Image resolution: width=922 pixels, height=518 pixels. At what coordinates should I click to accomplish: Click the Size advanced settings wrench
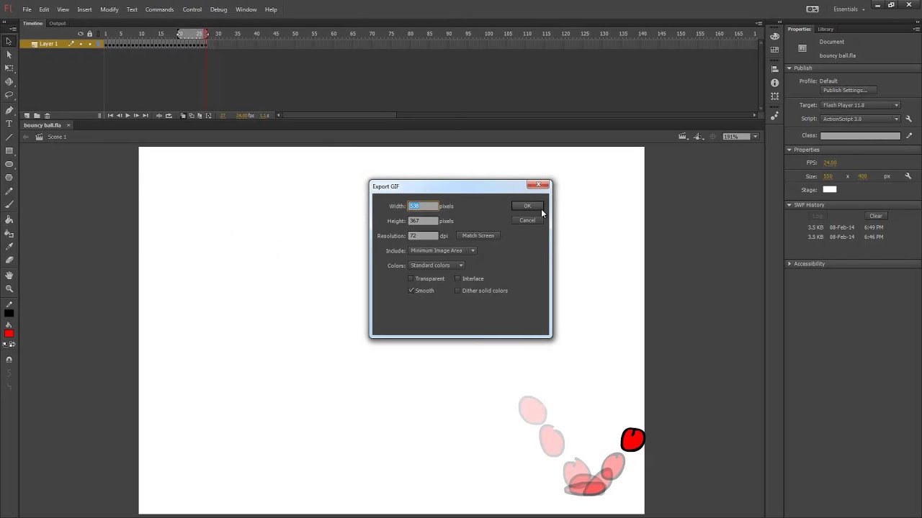coord(908,176)
